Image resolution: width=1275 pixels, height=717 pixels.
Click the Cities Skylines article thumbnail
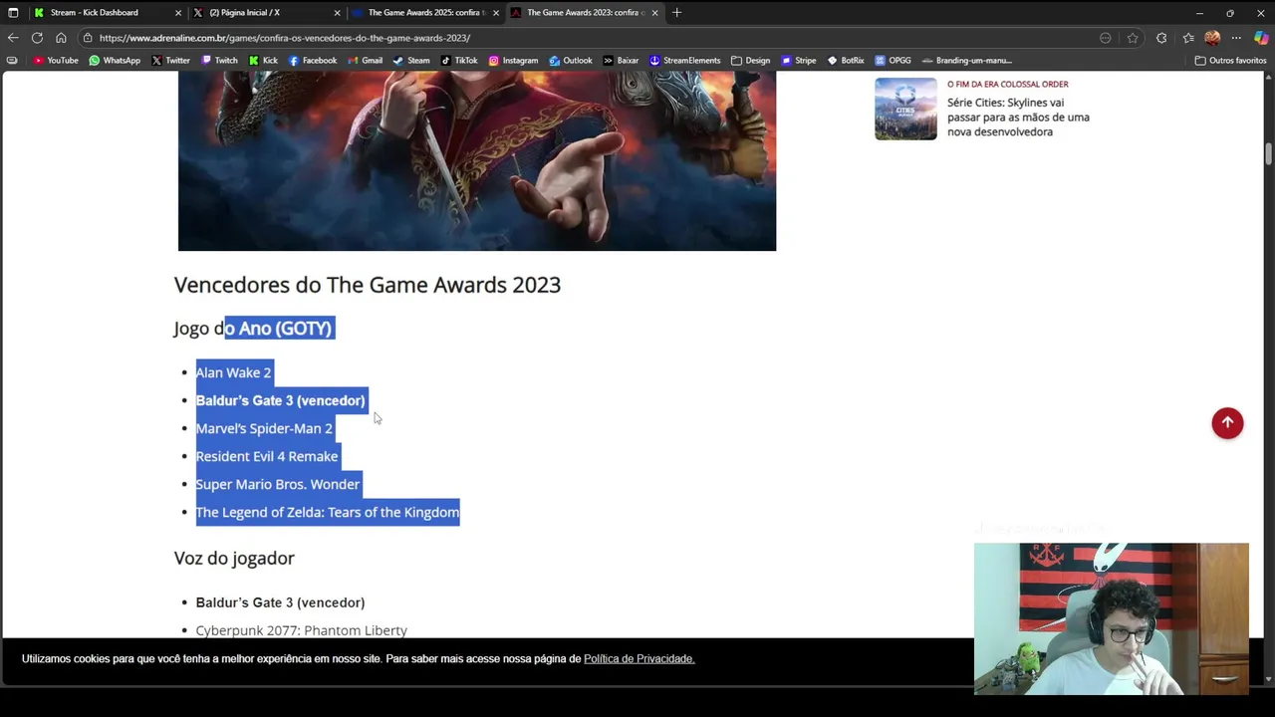pos(905,109)
